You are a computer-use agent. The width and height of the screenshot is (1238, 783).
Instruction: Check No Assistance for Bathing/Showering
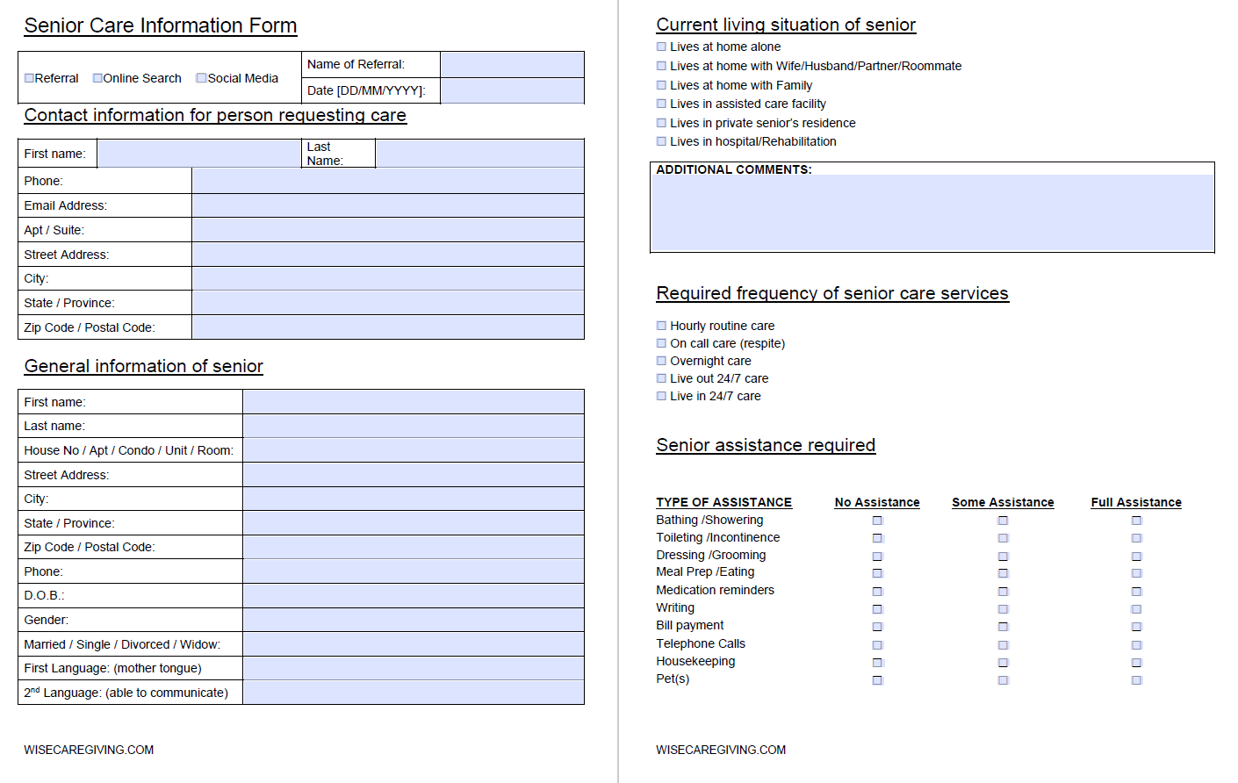point(877,521)
